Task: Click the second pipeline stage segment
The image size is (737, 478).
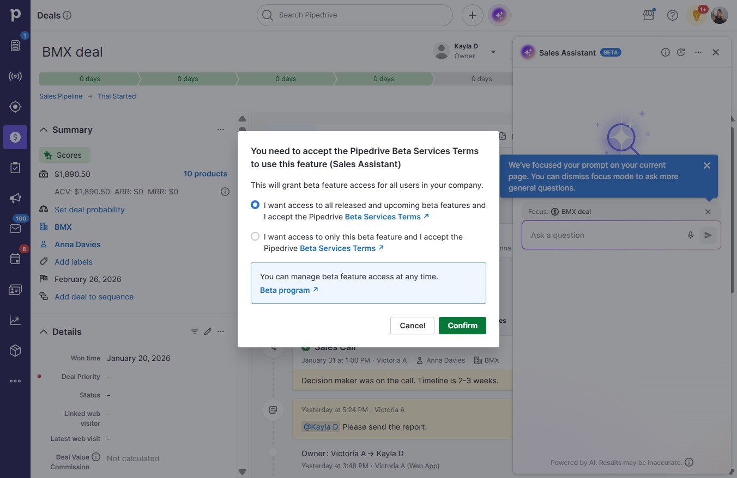Action: (188, 79)
